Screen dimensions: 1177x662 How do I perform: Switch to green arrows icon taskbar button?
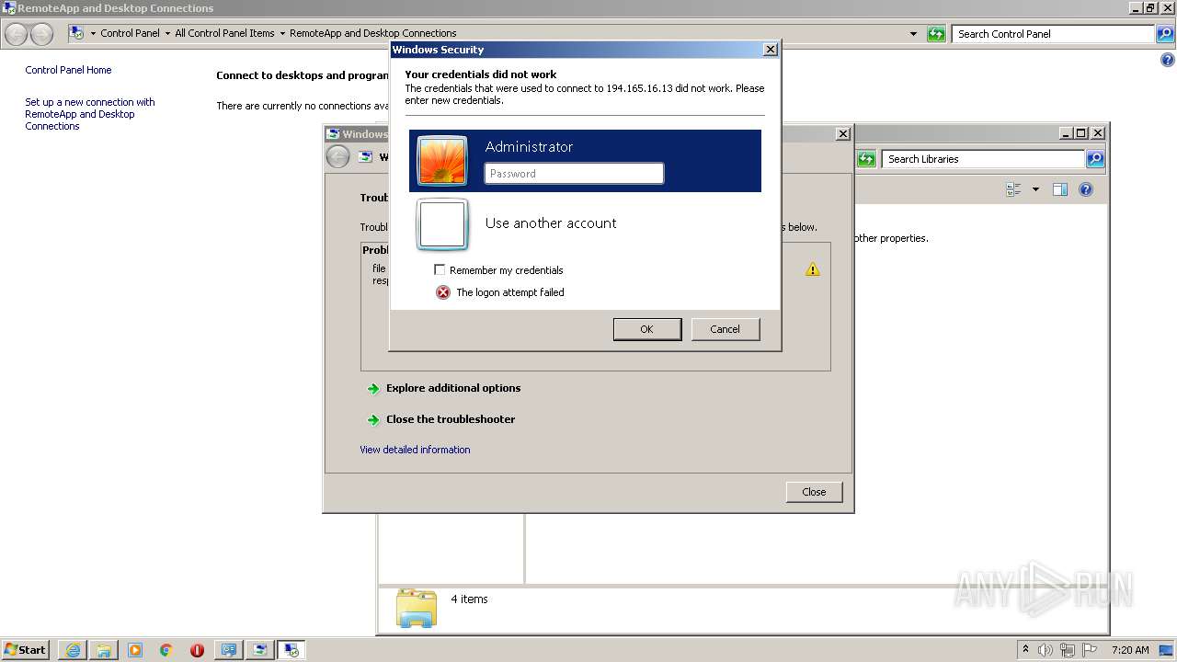click(x=260, y=650)
